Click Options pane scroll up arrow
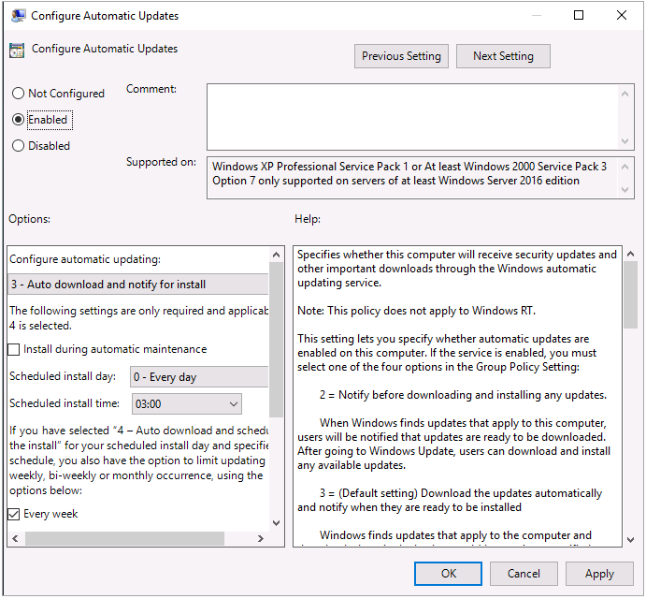 (x=277, y=255)
